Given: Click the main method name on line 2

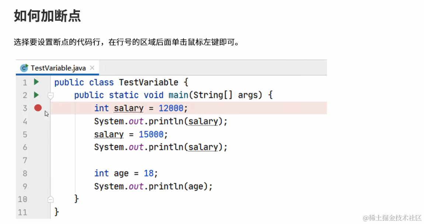Looking at the screenshot, I should [x=178, y=95].
